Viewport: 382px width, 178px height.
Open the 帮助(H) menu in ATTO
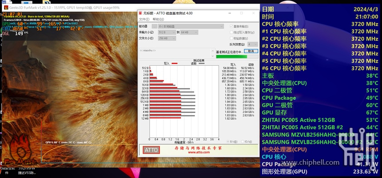[159, 19]
